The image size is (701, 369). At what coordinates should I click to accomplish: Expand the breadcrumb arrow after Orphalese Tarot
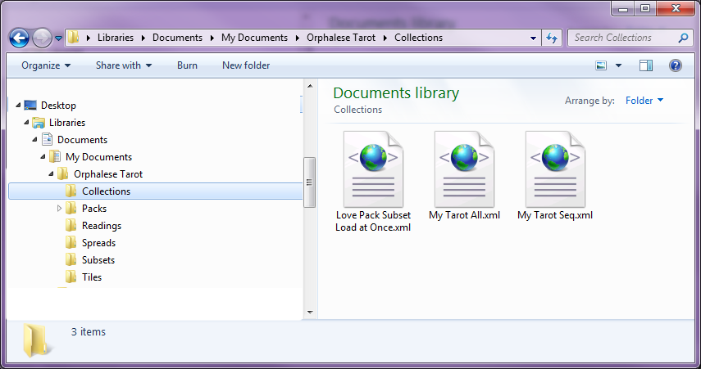385,38
